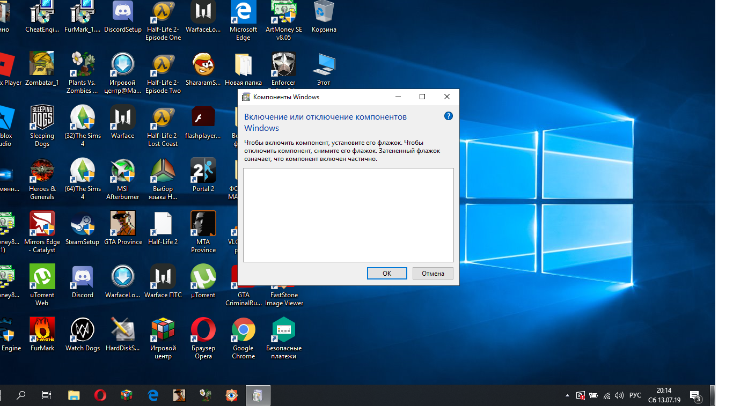Select Half-Life 2 Episode Two shortcut
This screenshot has width=733, height=412.
(x=163, y=73)
